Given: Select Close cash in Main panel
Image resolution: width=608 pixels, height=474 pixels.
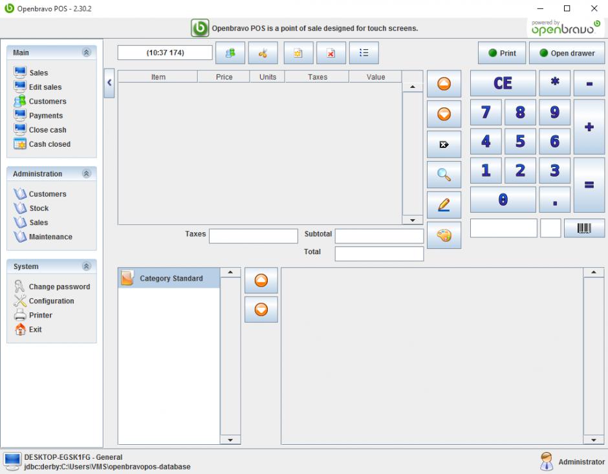Looking at the screenshot, I should pos(40,130).
